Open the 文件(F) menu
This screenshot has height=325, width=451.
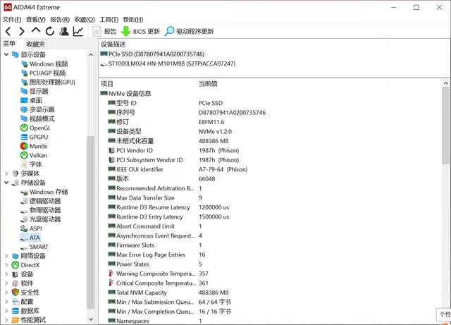pos(12,19)
